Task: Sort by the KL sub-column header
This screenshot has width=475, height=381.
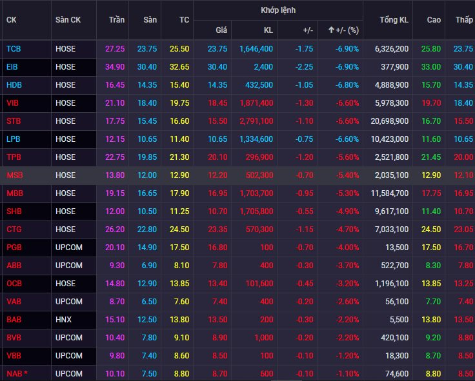Action: 268,30
